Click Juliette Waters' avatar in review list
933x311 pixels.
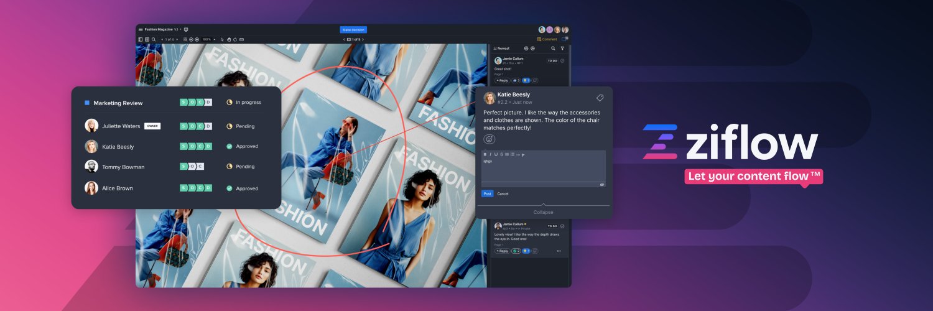[x=91, y=126]
